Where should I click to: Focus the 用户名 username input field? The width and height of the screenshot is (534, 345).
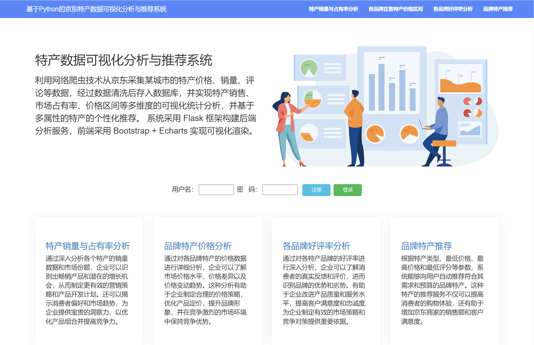pos(216,190)
